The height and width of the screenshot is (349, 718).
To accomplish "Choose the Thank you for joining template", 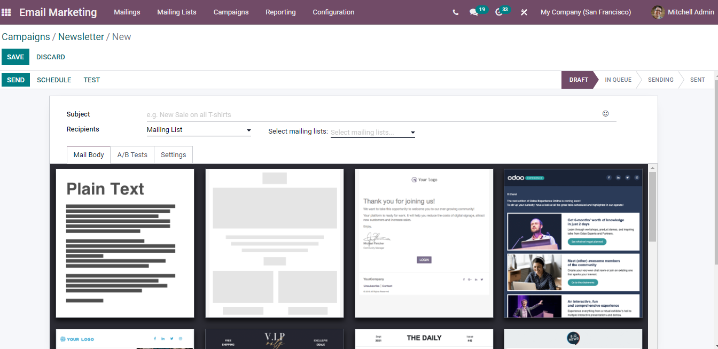I will pyautogui.click(x=424, y=243).
